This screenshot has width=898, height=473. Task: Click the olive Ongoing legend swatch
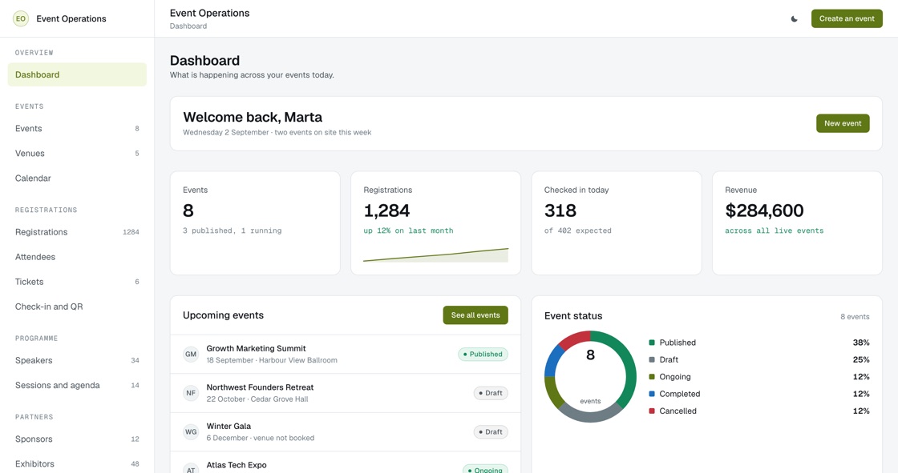pyautogui.click(x=652, y=377)
